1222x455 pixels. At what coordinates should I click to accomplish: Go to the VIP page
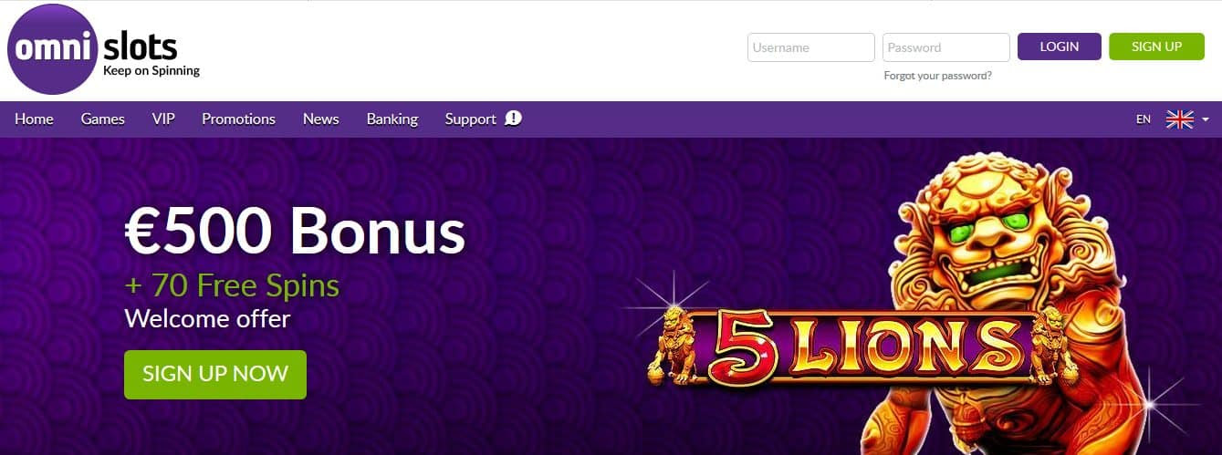tap(163, 119)
